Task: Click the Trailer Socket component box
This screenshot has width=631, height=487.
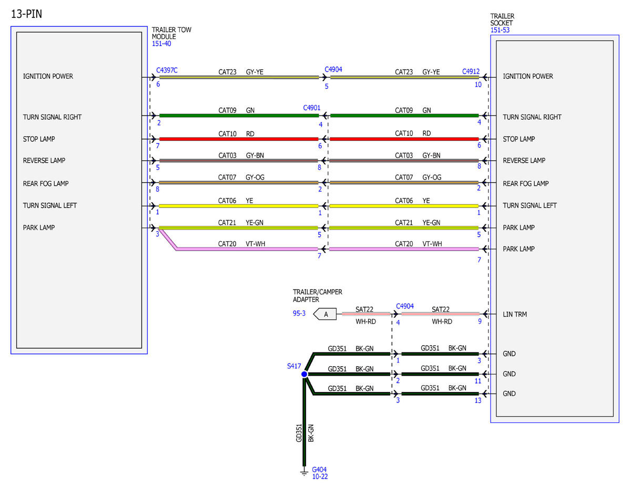Action: click(555, 229)
